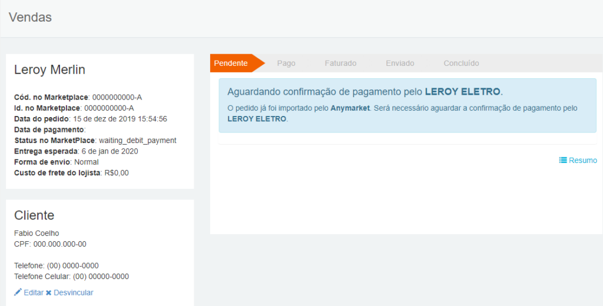Image resolution: width=603 pixels, height=306 pixels.
Task: Click the Cliente section heading
Action: (34, 215)
